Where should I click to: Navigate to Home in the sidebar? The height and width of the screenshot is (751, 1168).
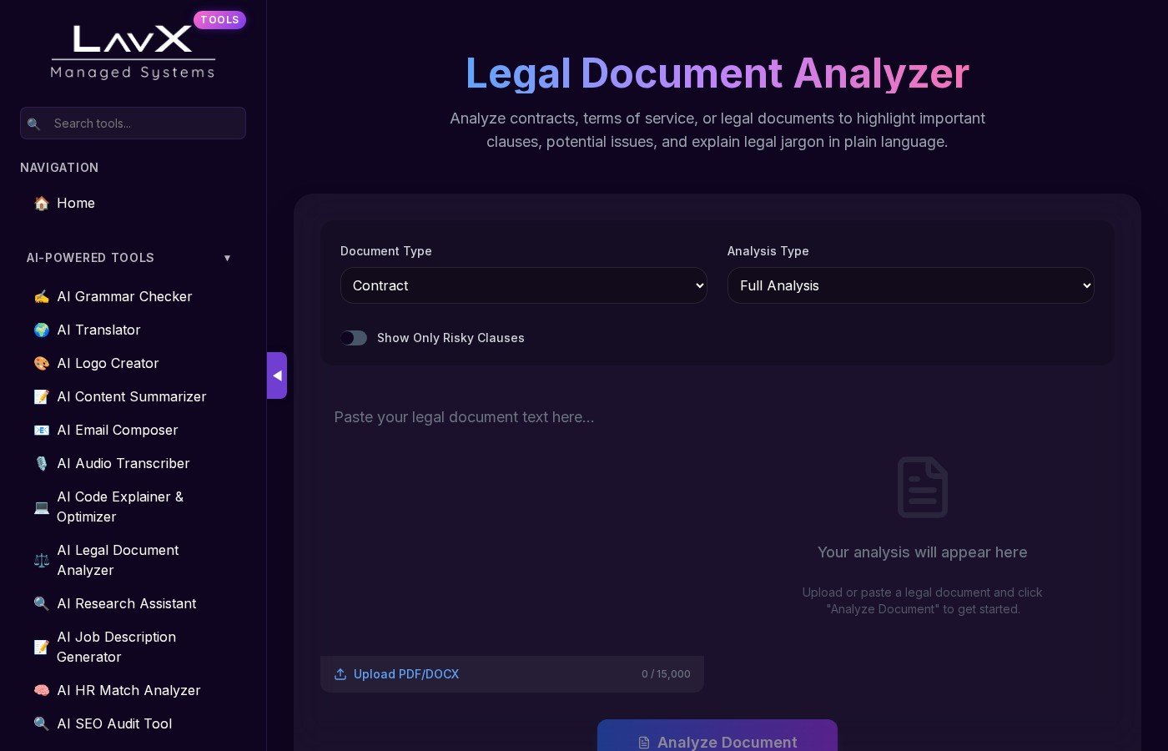point(75,203)
